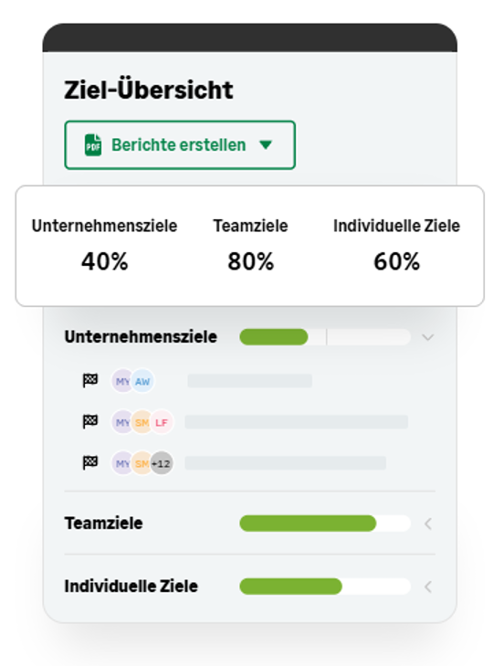Click the first goal's checkered flag icon
This screenshot has height=667, width=493.
[90, 380]
